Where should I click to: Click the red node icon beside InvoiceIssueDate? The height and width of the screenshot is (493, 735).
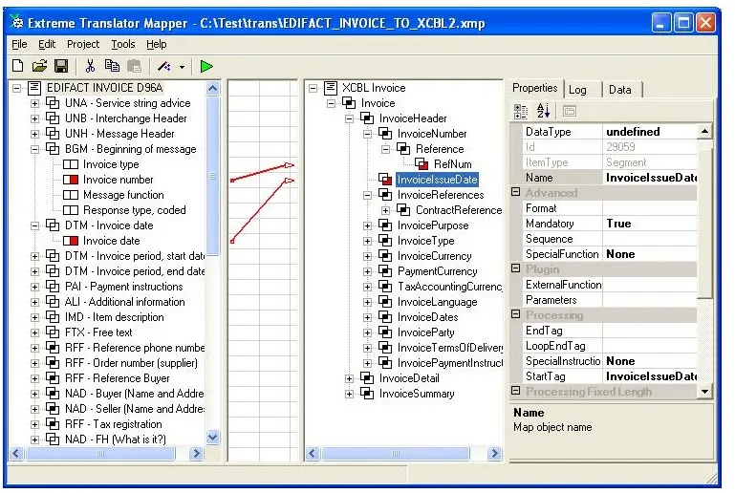point(385,180)
